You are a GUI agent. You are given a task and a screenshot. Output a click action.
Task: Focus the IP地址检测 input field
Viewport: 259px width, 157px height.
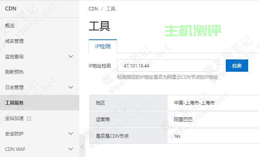(168, 66)
